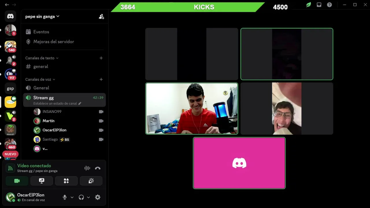Open the server with the 140 badge
The width and height of the screenshot is (370, 208).
[x=10, y=46]
